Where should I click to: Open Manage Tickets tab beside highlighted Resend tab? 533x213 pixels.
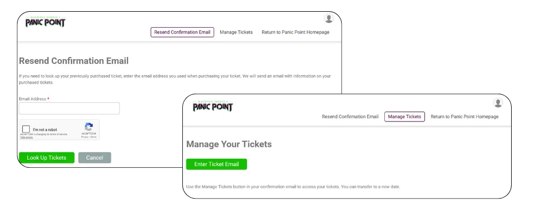point(236,32)
